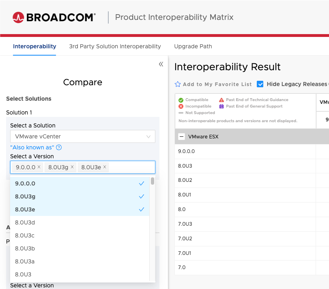Deselect 9.0.0.0 in the version list

pyautogui.click(x=80, y=183)
